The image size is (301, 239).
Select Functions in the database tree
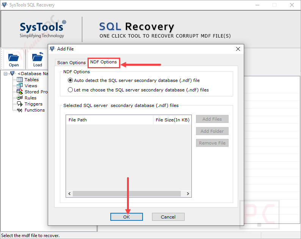pyautogui.click(x=34, y=110)
